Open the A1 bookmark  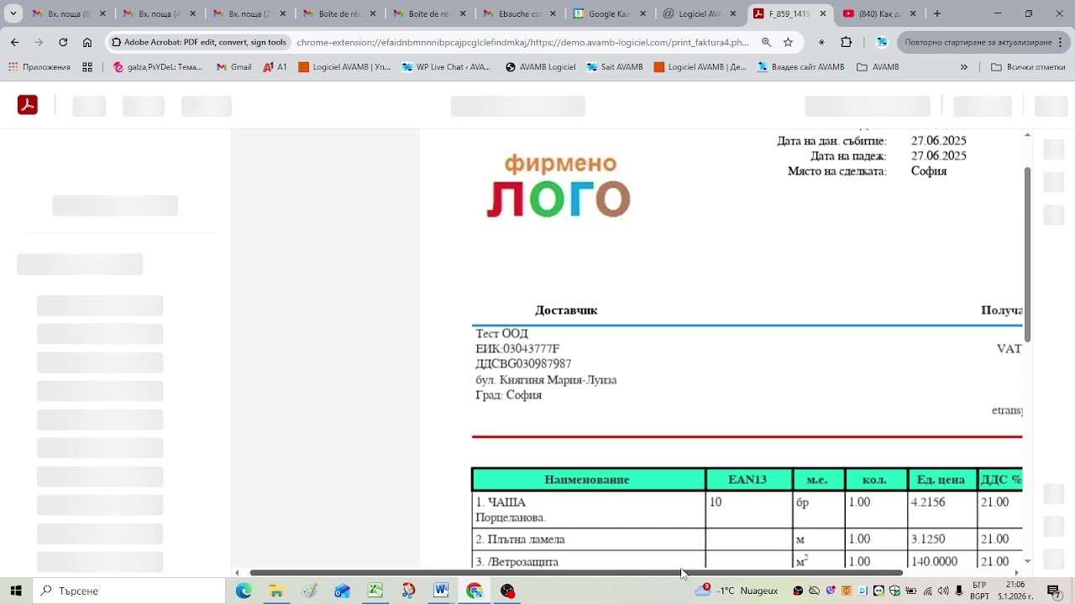(275, 67)
